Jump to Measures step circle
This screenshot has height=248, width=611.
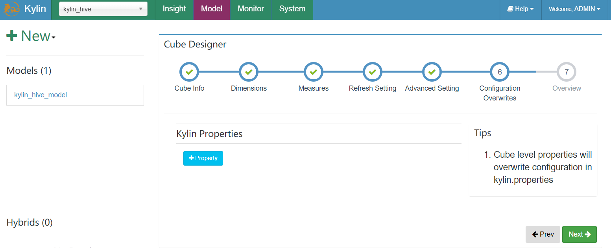pos(314,72)
